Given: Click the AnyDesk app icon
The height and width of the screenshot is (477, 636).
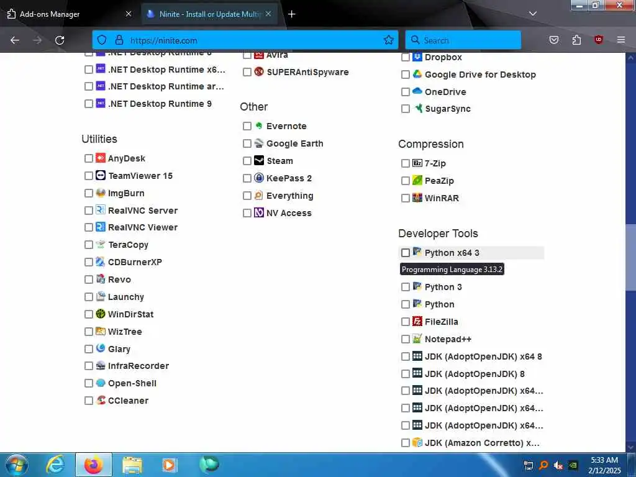Looking at the screenshot, I should [101, 158].
